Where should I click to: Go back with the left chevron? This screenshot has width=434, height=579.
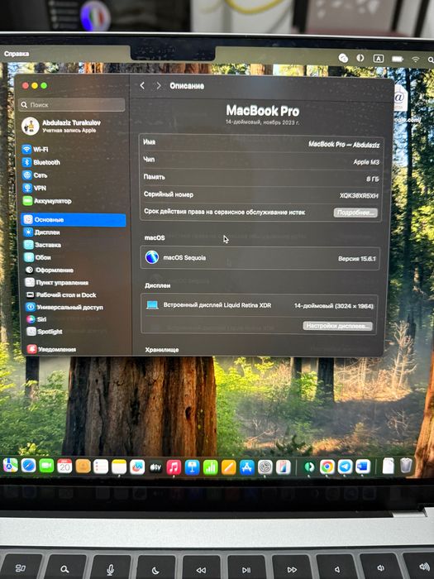click(142, 86)
